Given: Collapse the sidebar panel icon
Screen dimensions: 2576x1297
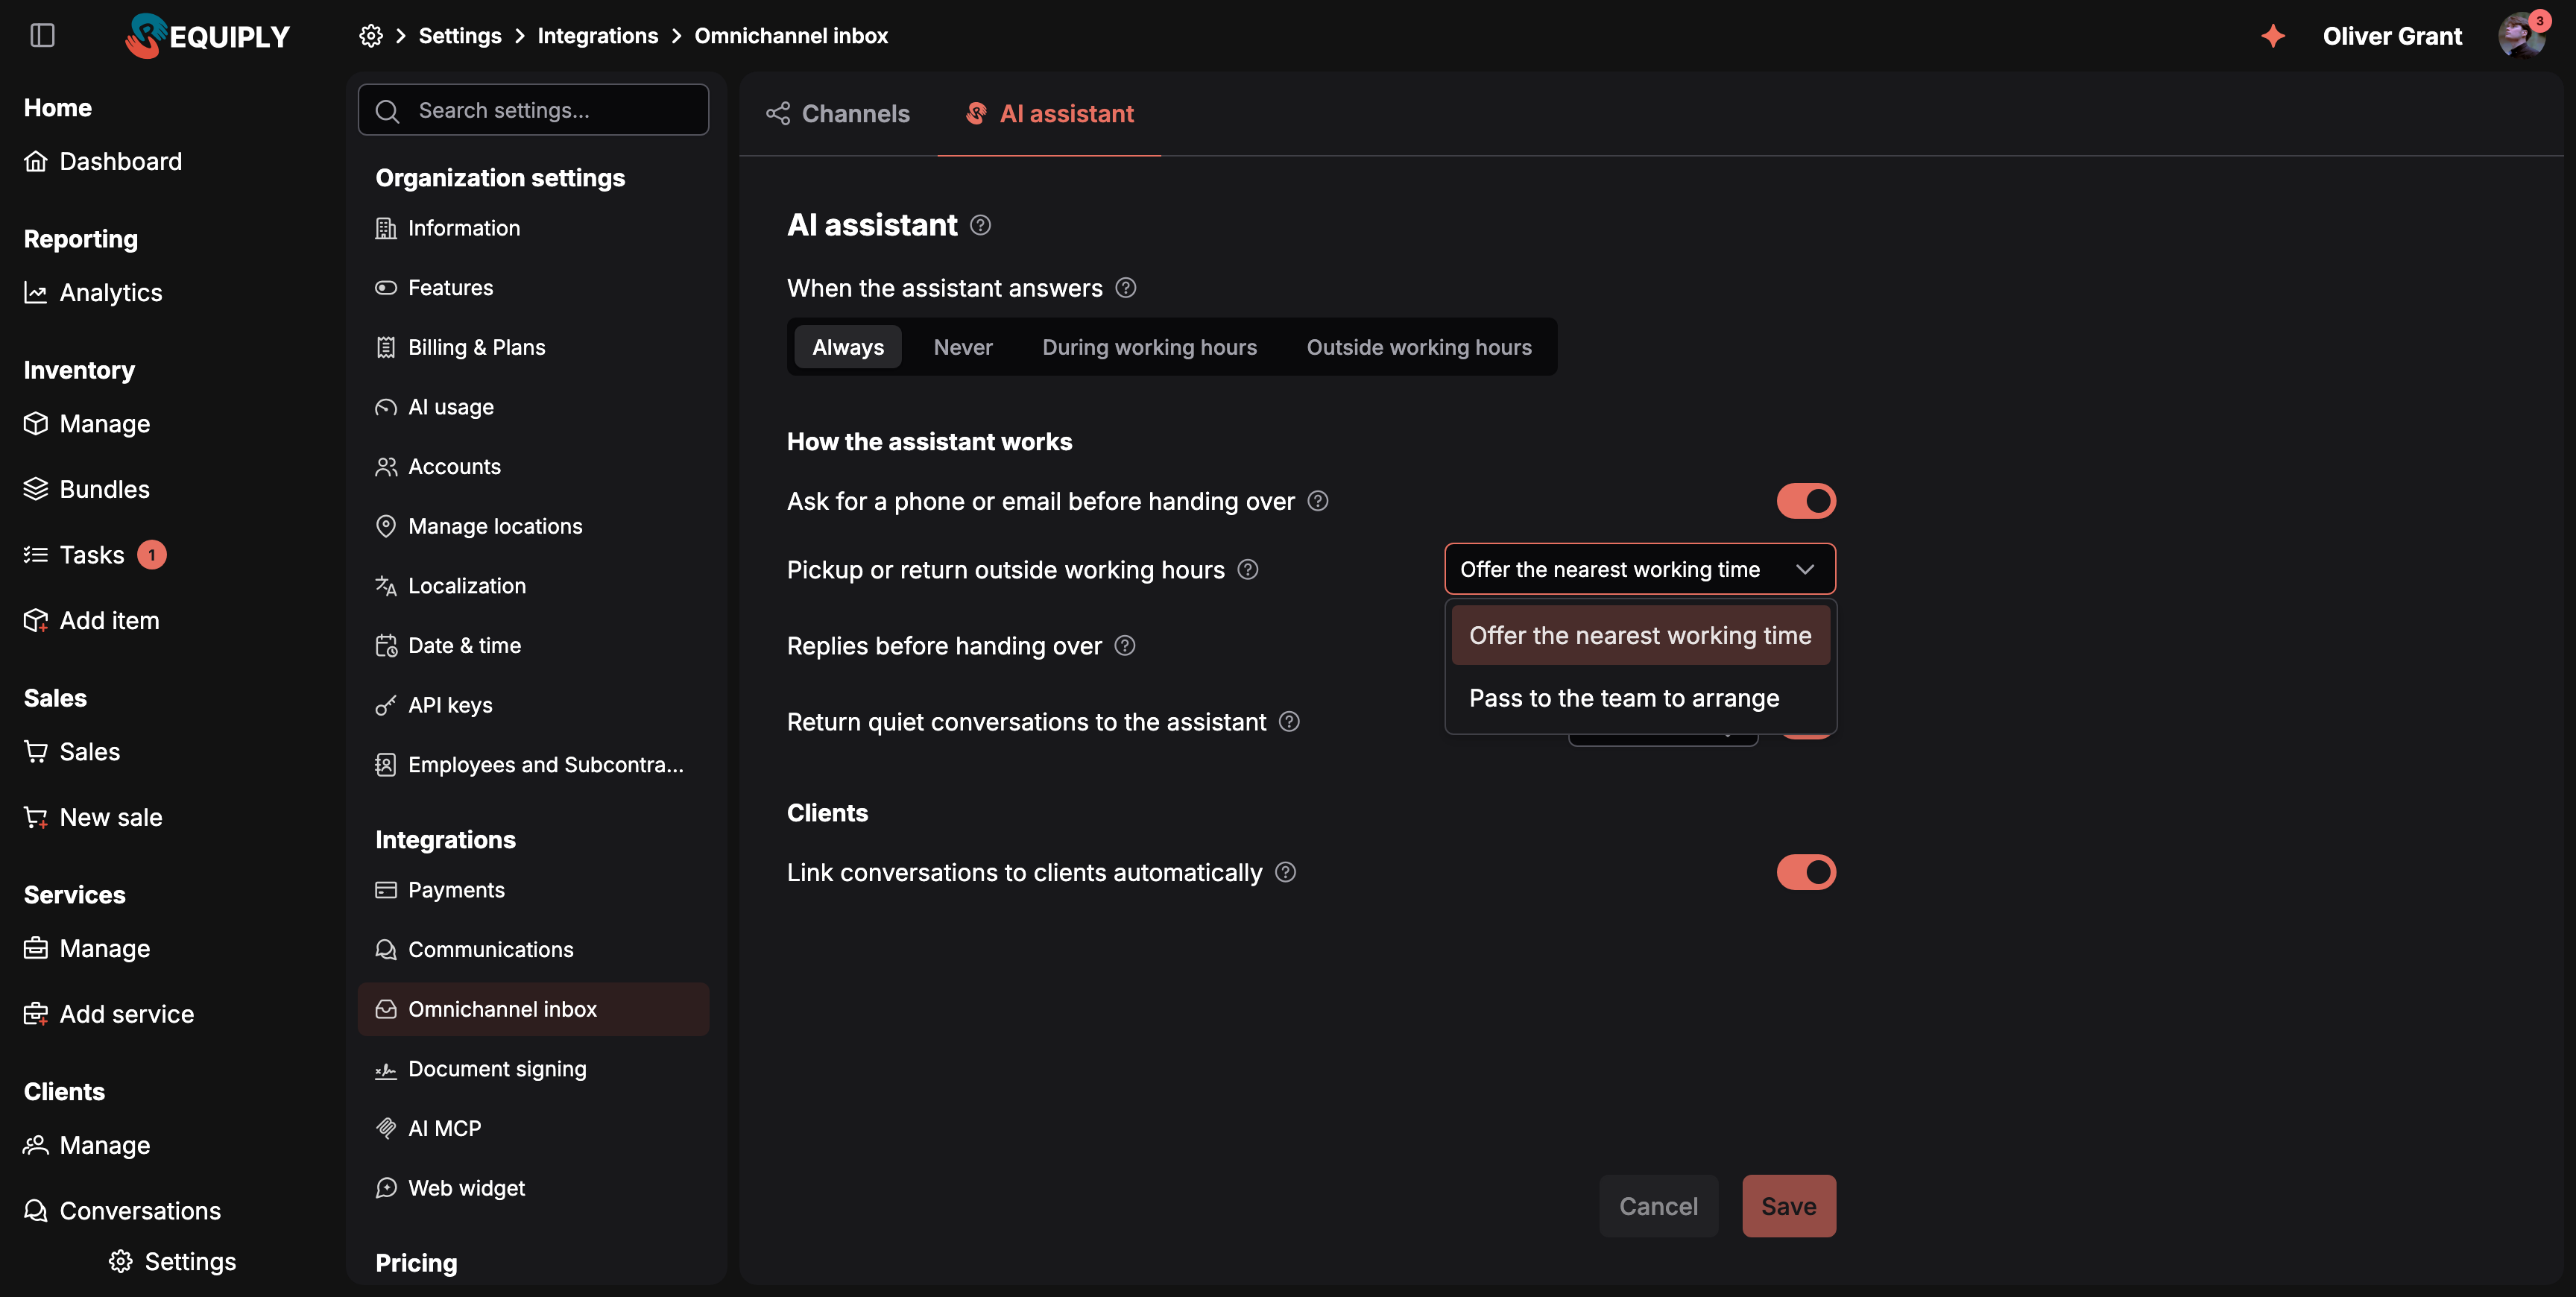Looking at the screenshot, I should tap(42, 36).
